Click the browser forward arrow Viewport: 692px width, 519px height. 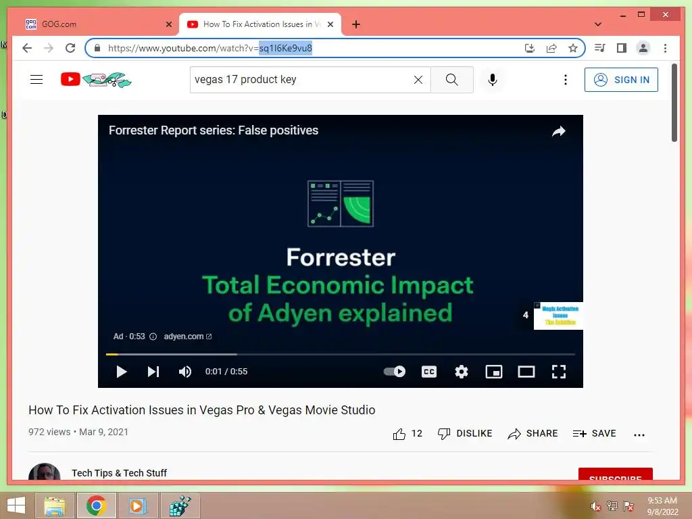click(x=49, y=48)
